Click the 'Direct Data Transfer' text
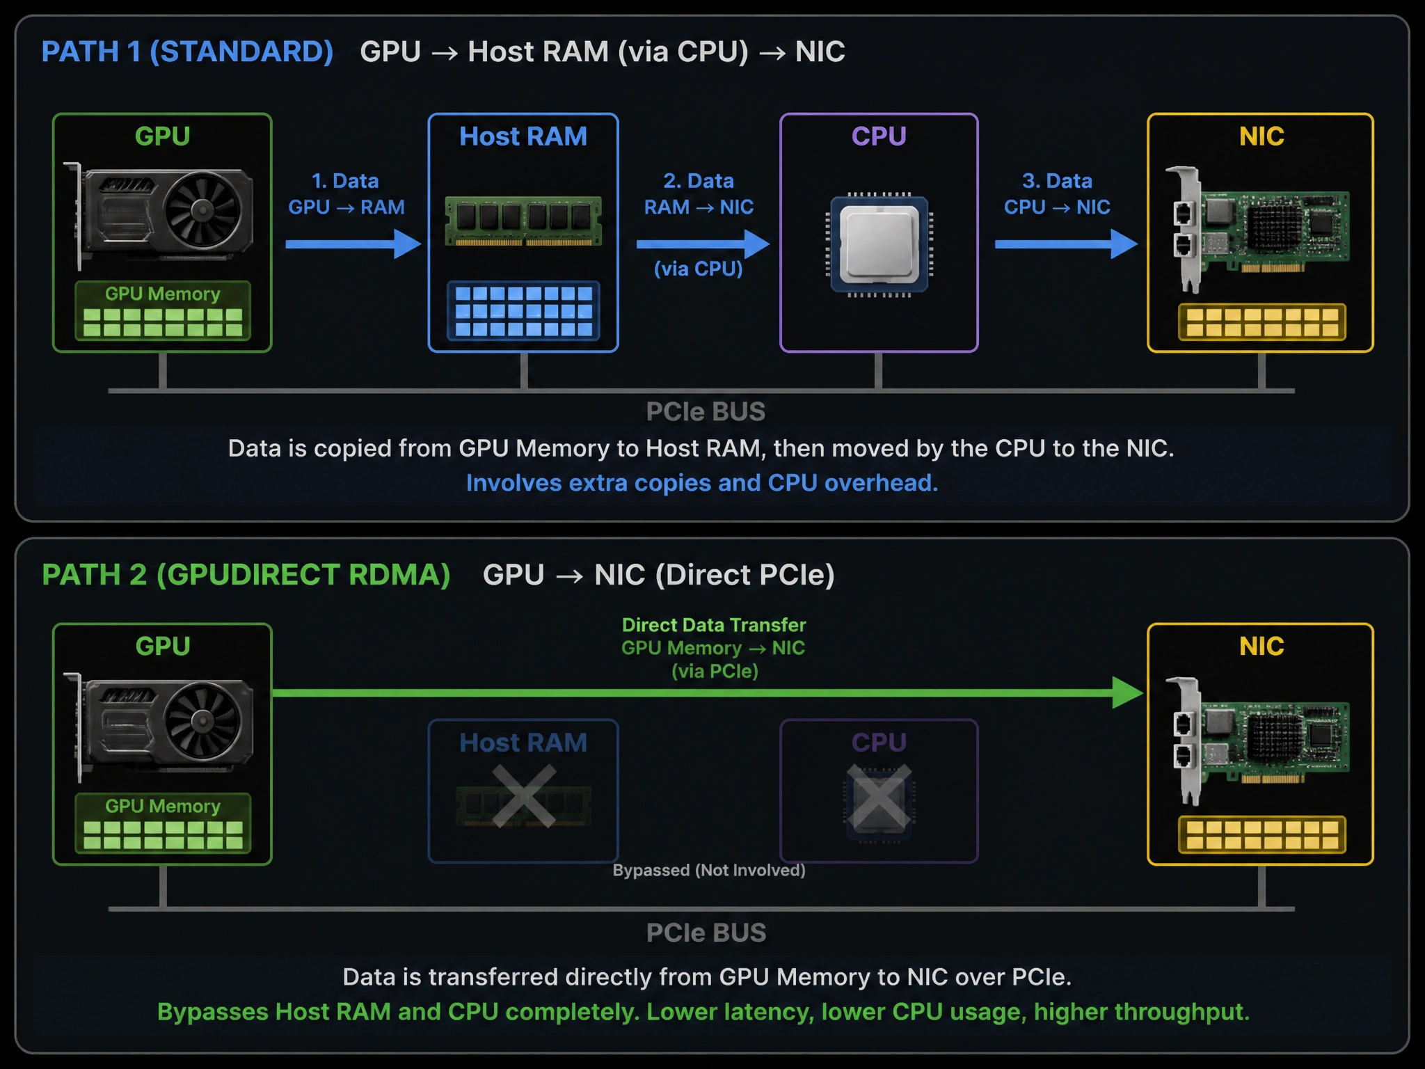 [x=714, y=625]
